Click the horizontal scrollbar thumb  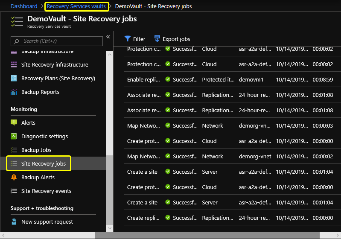point(207,235)
